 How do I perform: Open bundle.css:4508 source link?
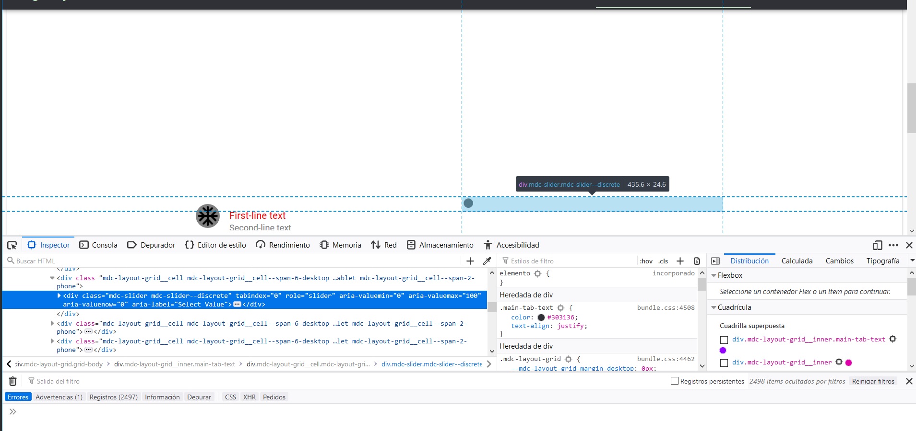click(x=666, y=308)
